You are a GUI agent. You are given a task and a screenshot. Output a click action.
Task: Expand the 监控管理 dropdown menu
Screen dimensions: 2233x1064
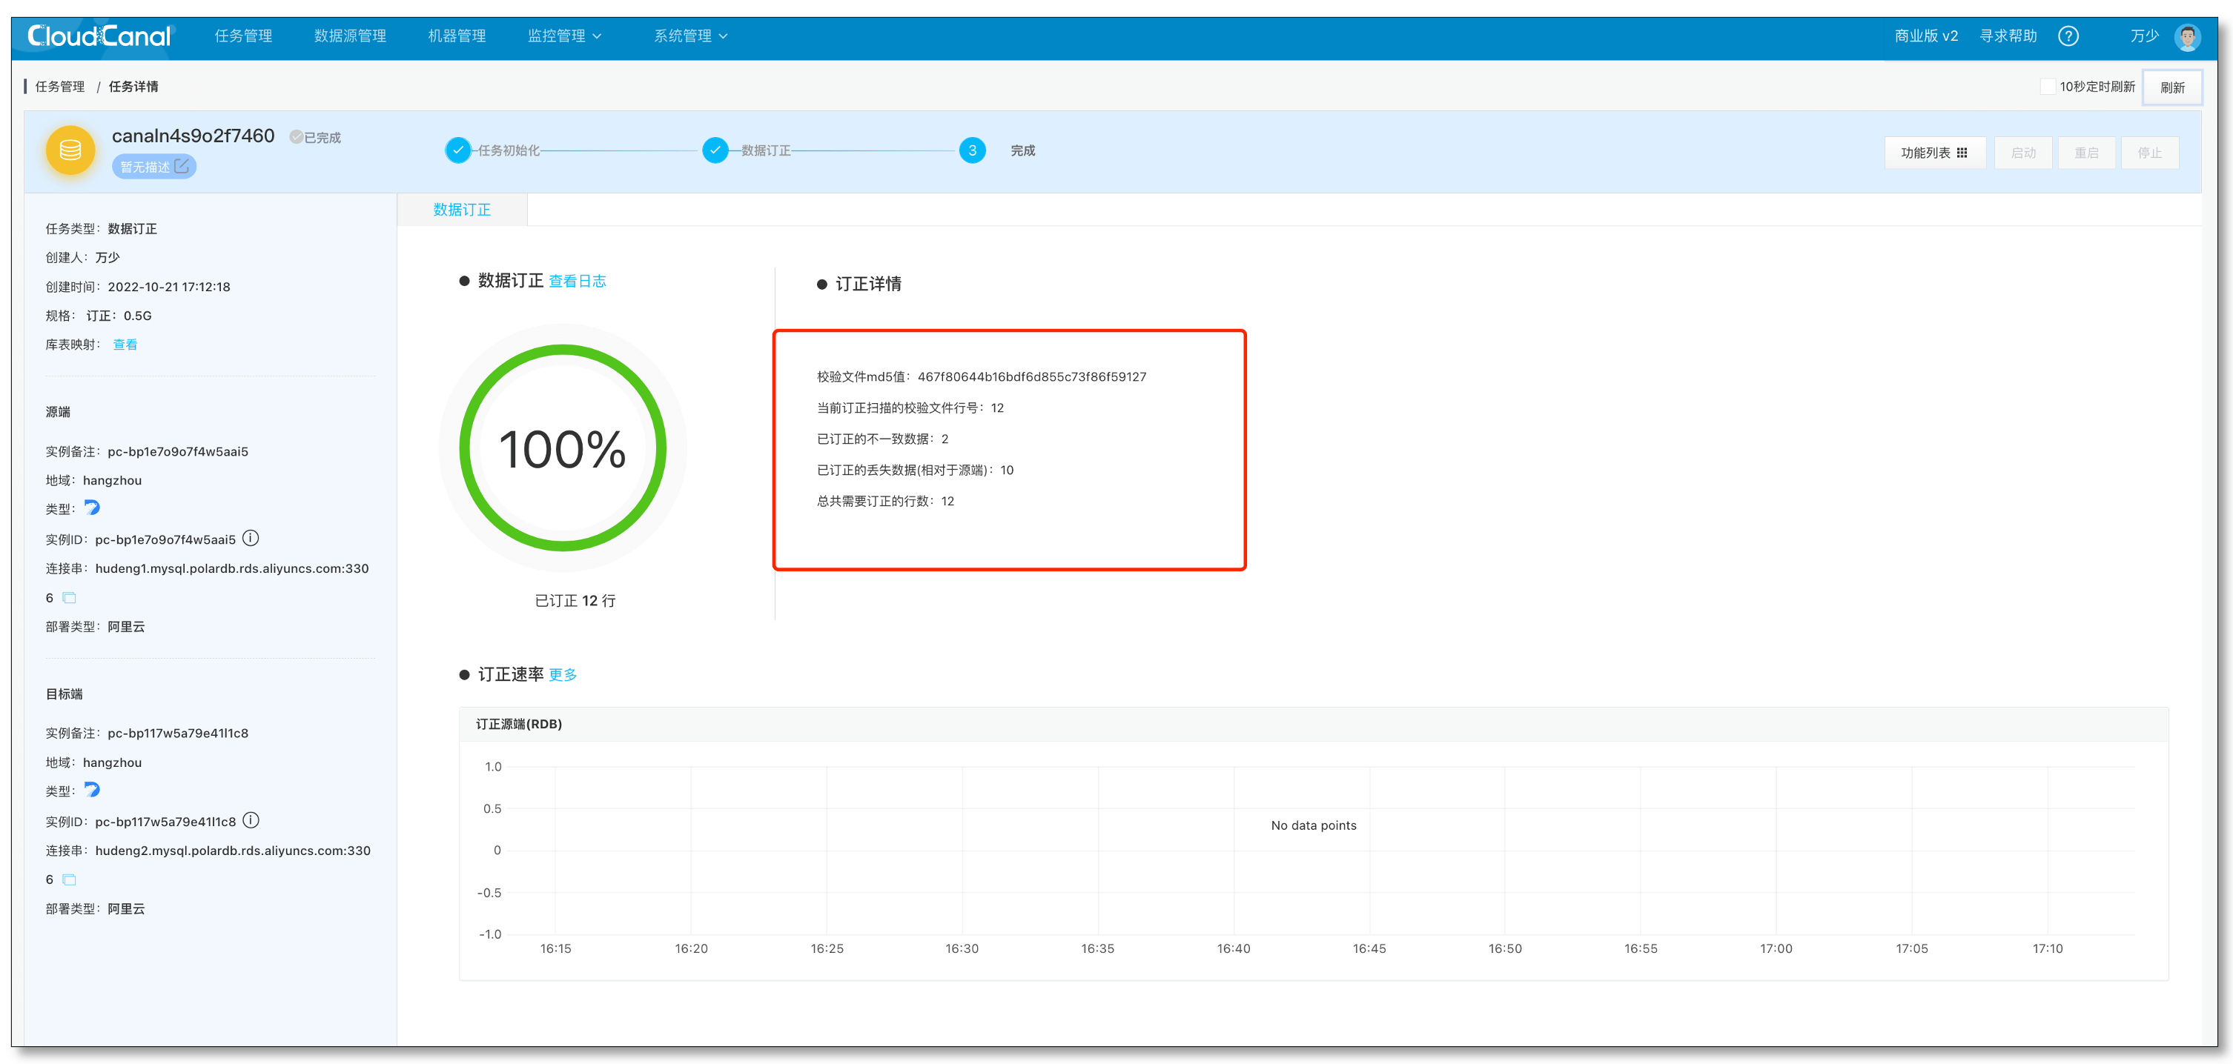564,36
